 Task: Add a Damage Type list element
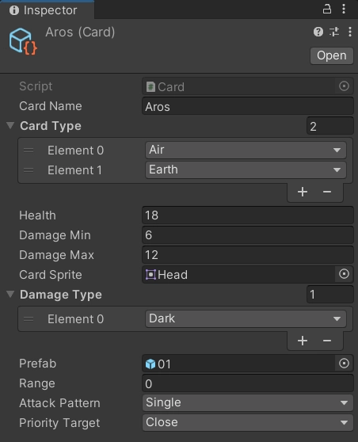pyautogui.click(x=303, y=341)
